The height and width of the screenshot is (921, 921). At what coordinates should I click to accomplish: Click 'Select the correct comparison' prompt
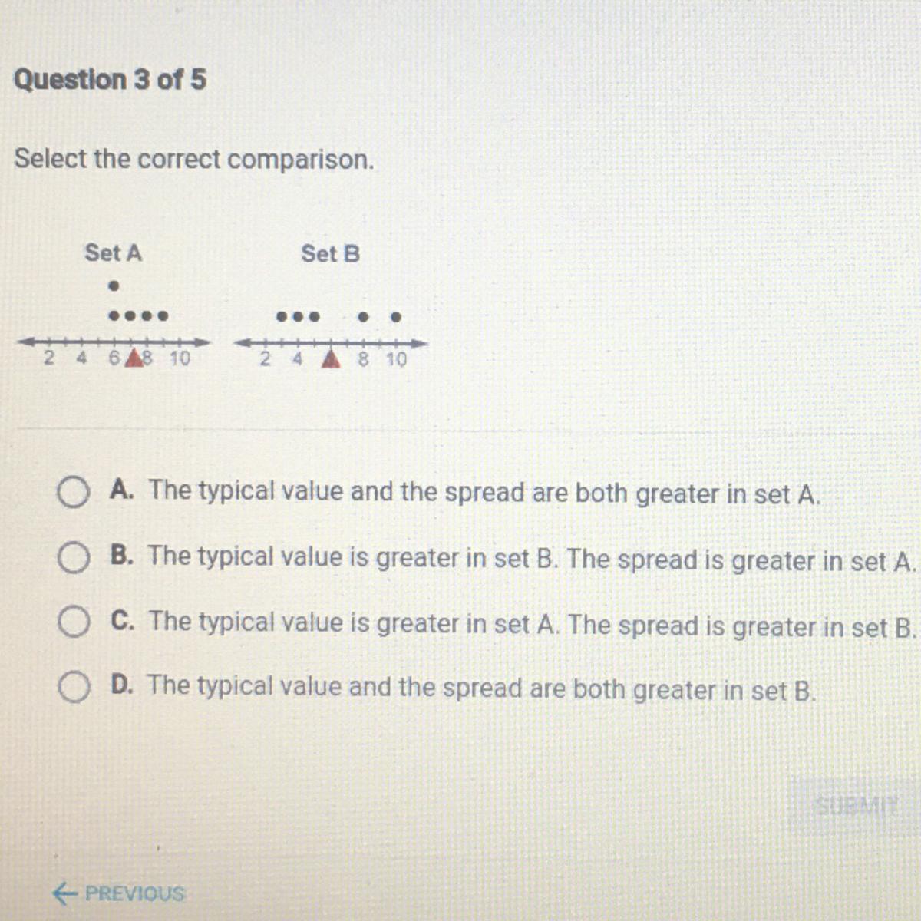pos(194,160)
